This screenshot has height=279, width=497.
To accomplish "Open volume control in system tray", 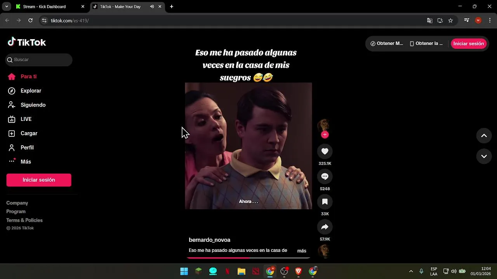I will tap(454, 271).
